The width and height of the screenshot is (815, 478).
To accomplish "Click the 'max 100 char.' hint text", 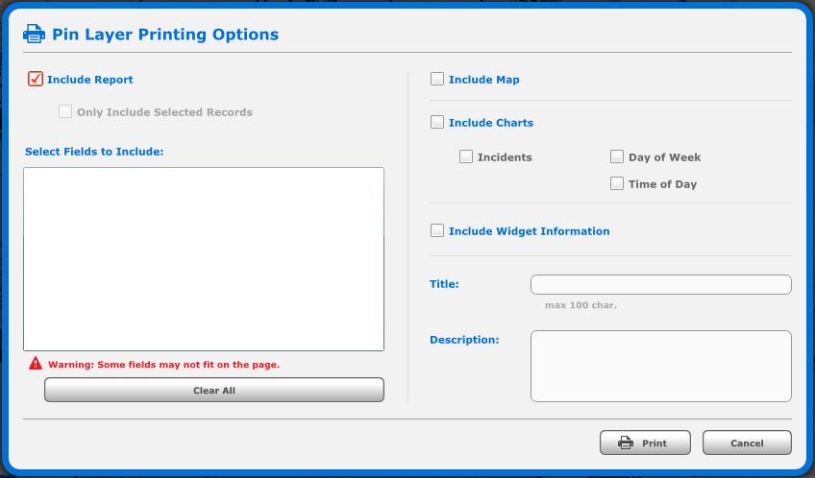I will (x=580, y=305).
